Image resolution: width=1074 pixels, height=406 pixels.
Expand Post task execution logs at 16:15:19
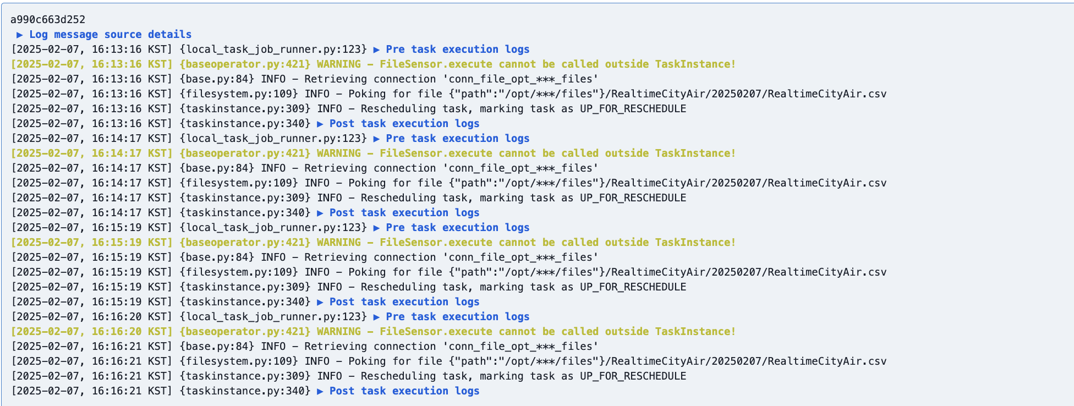[x=398, y=302]
